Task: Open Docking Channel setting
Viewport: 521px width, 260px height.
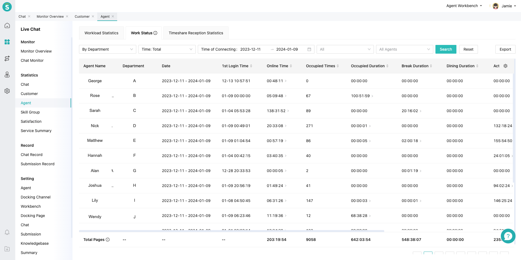Action: coord(36,197)
